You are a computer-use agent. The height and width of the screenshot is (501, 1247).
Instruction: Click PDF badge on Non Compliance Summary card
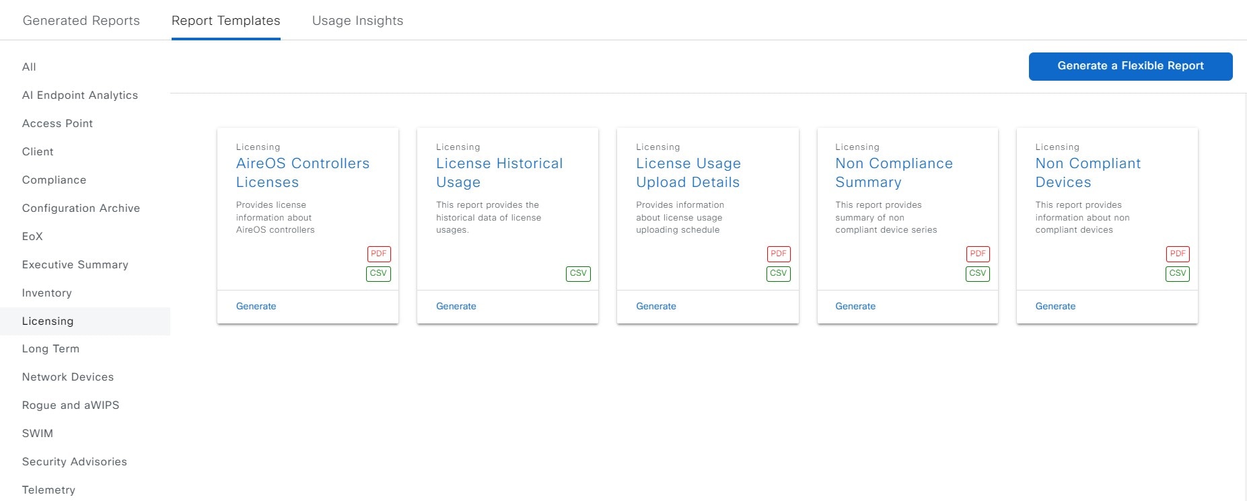click(978, 254)
